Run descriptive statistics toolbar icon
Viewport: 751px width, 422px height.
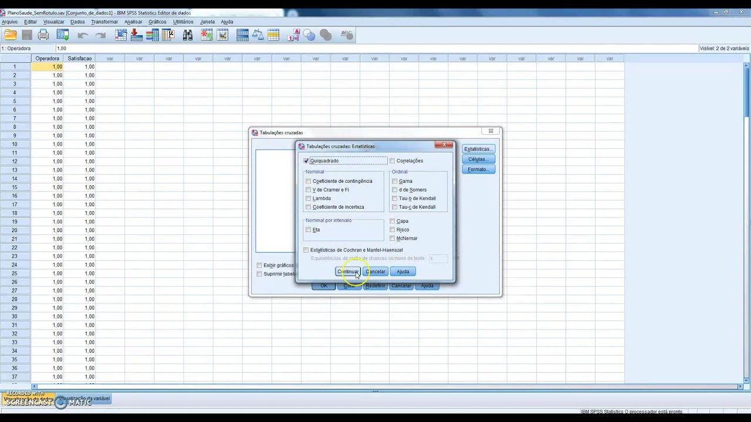[x=168, y=35]
